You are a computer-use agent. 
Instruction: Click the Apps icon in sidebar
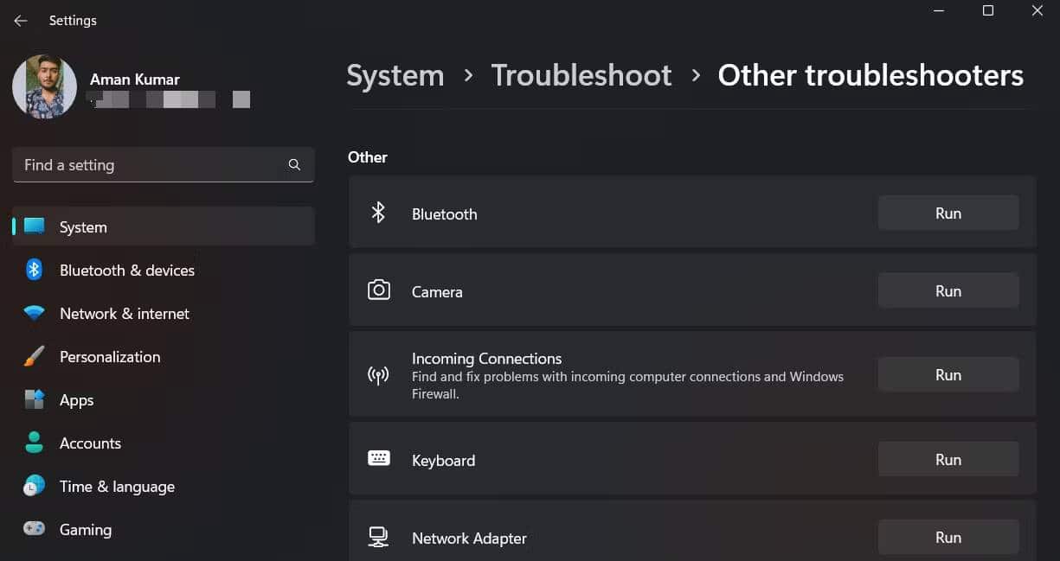(x=35, y=400)
